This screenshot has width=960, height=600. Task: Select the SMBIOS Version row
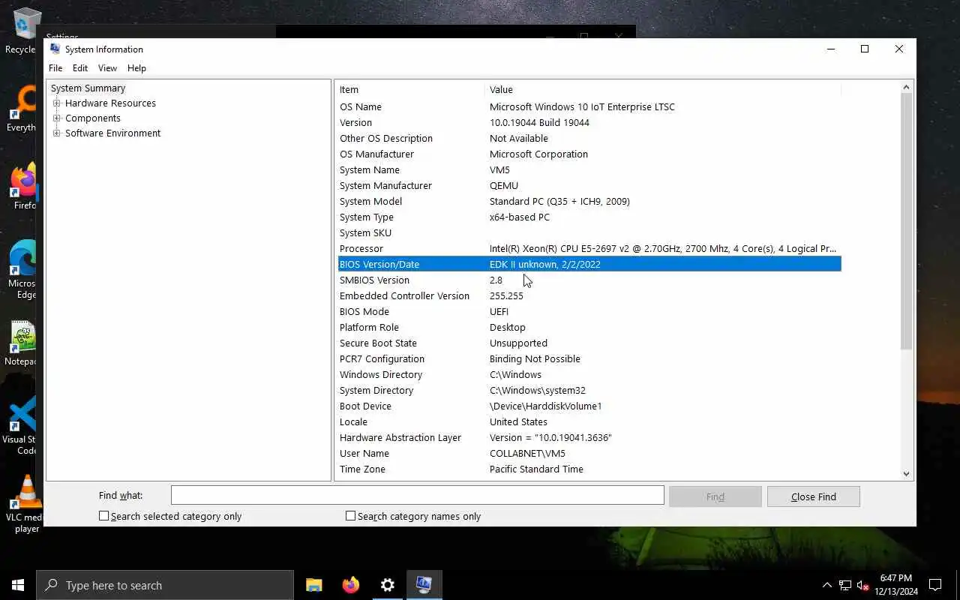point(589,280)
